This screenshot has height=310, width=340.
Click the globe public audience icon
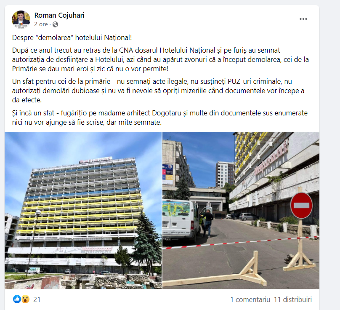click(x=55, y=24)
